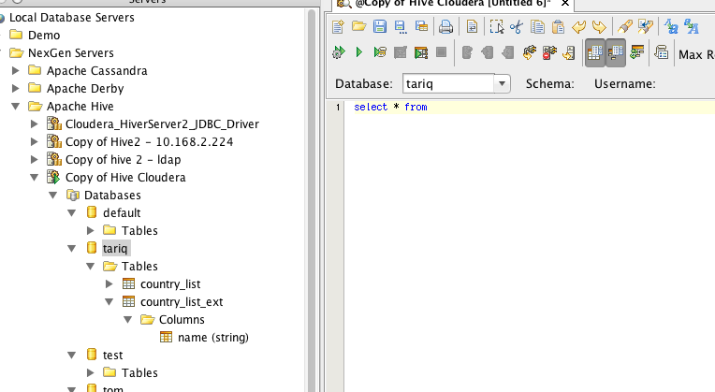Close the Copy of Hive Cloudera tab
The width and height of the screenshot is (715, 392).
tap(565, 3)
